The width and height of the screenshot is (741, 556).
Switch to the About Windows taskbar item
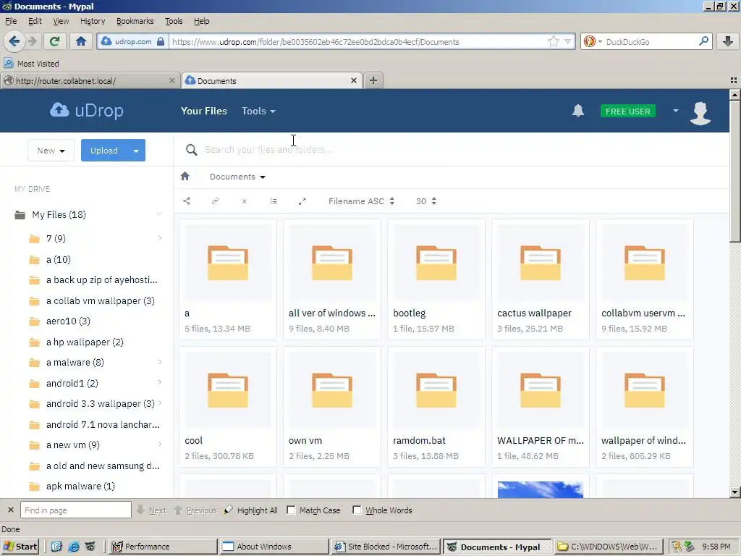point(274,547)
